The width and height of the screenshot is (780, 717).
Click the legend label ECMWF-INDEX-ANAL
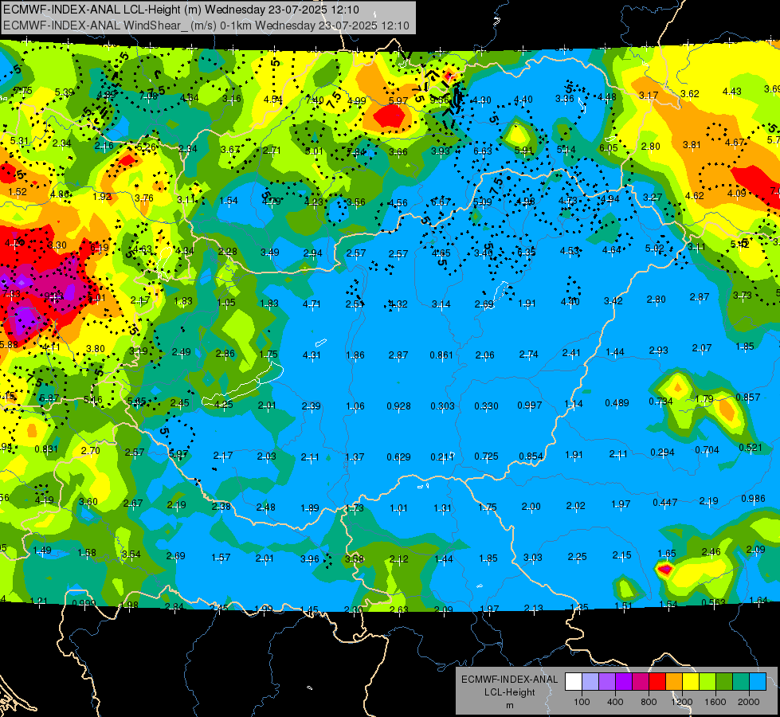coord(509,680)
